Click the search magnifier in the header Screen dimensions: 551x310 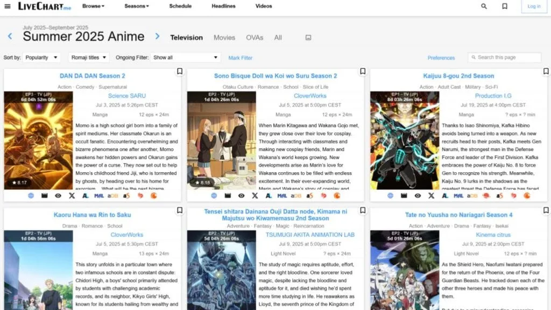[484, 6]
